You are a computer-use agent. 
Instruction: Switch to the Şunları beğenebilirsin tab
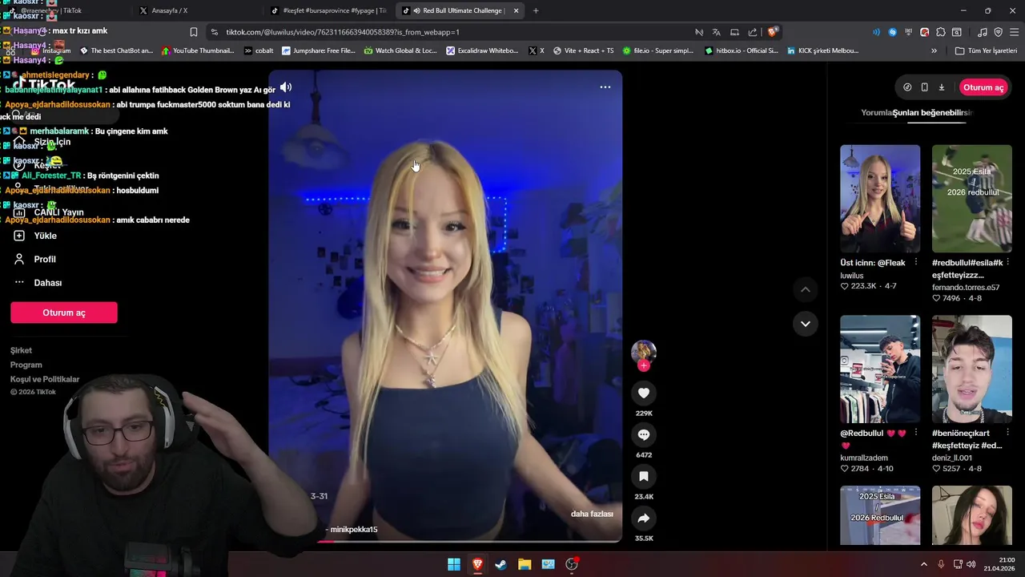[933, 113]
